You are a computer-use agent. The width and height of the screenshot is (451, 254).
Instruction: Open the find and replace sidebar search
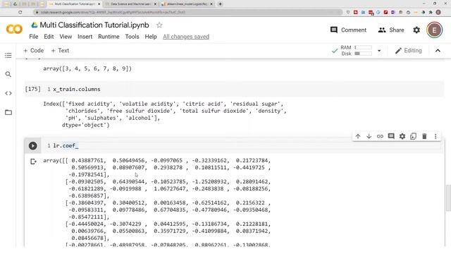coord(8,74)
